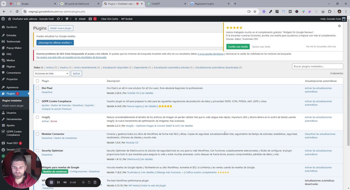Restart the recording with the circular arrow
This screenshot has height=190, width=350.
[x=89, y=182]
